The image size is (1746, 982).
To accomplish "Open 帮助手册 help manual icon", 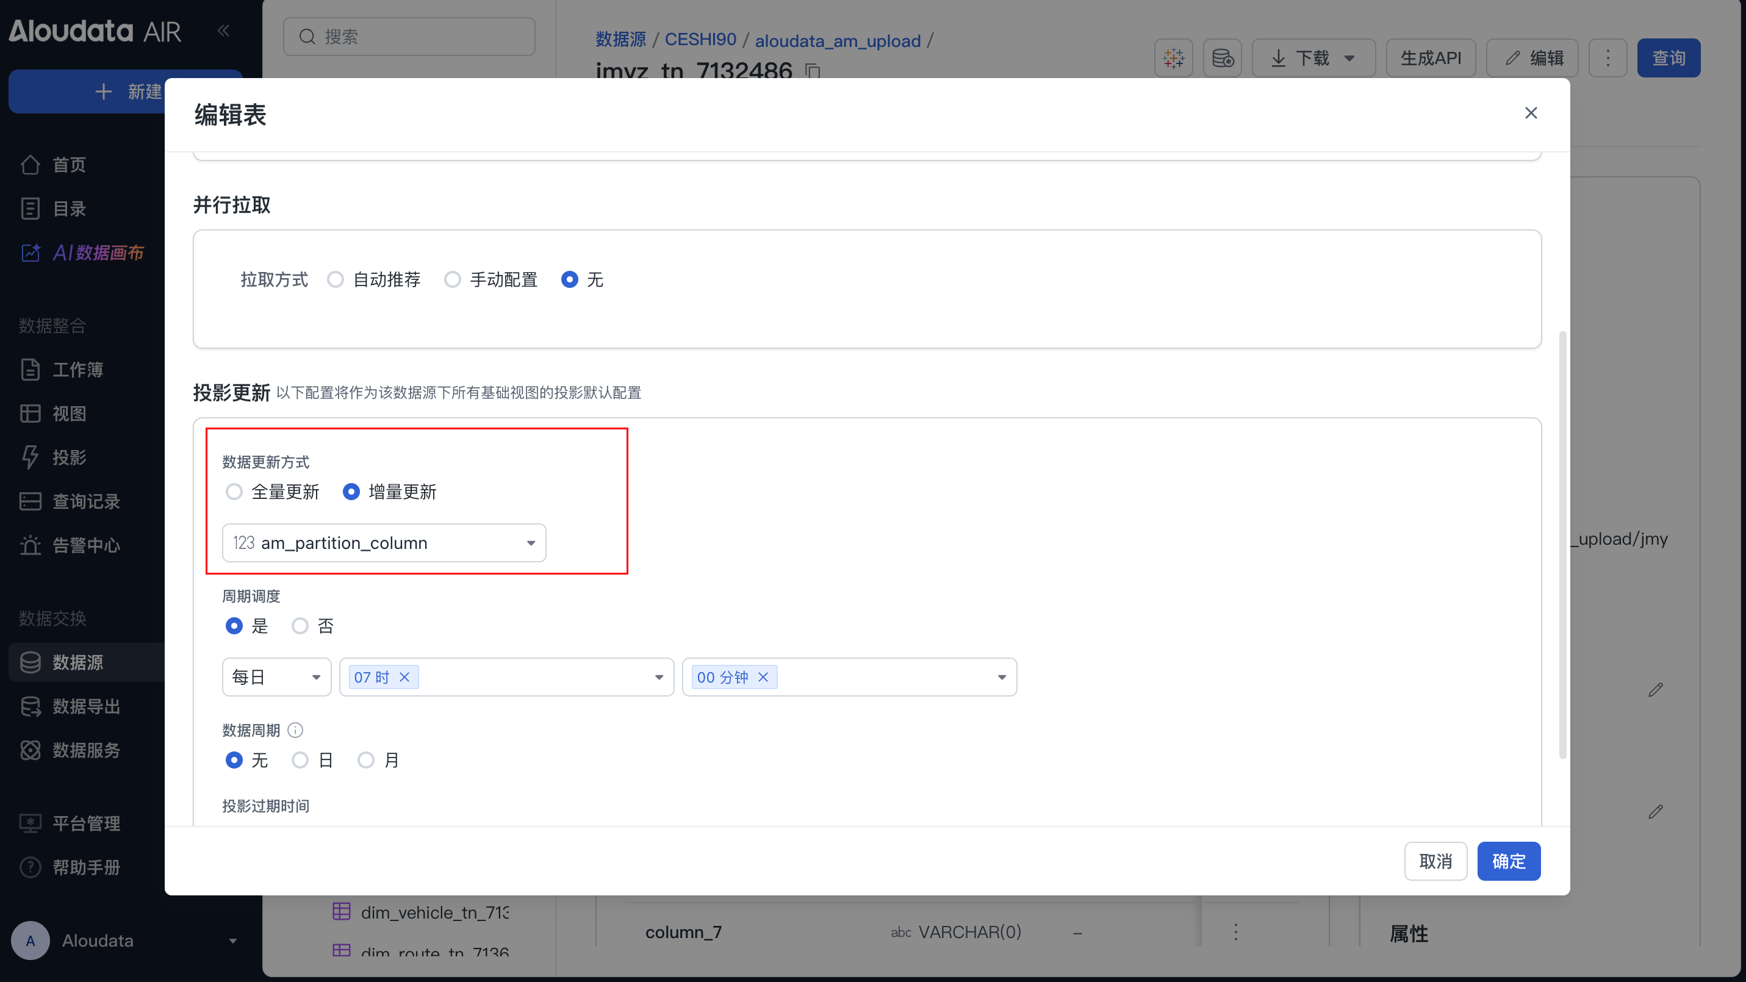I will 31,867.
